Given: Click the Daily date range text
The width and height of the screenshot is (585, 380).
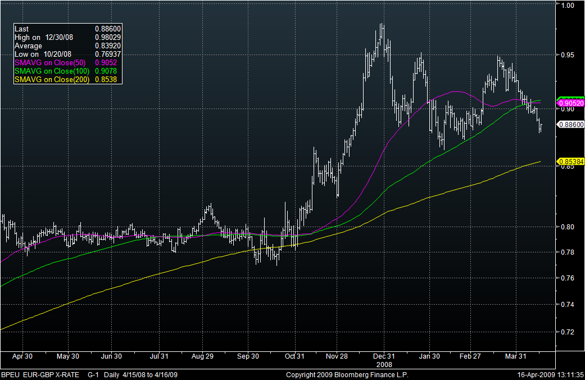Looking at the screenshot, I should [140, 375].
